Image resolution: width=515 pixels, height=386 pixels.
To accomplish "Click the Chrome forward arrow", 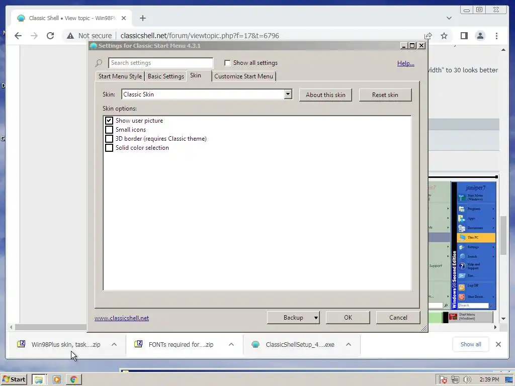I will pos(34,36).
